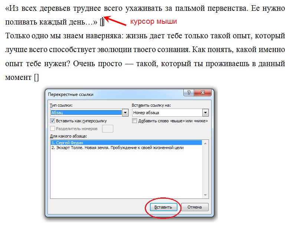Click brackets after the word момент
Viewport: 291px width, 226px height.
tap(36, 77)
